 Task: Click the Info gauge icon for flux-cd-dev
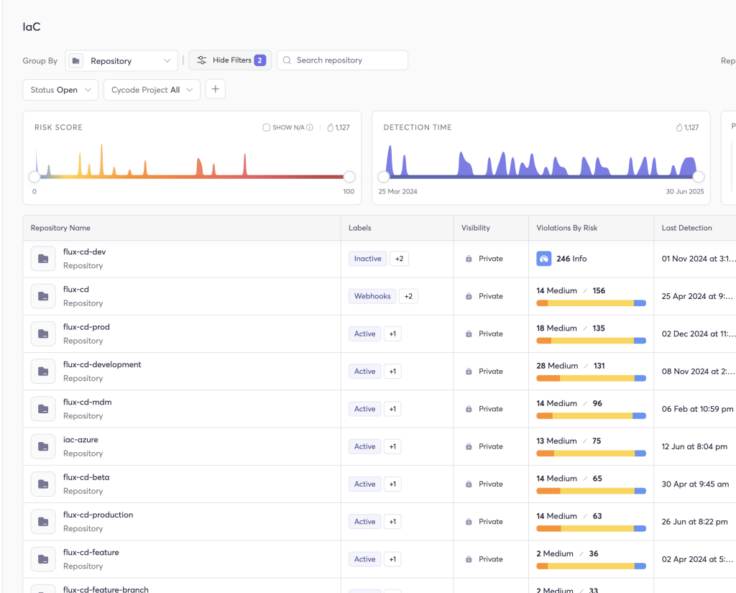click(544, 259)
